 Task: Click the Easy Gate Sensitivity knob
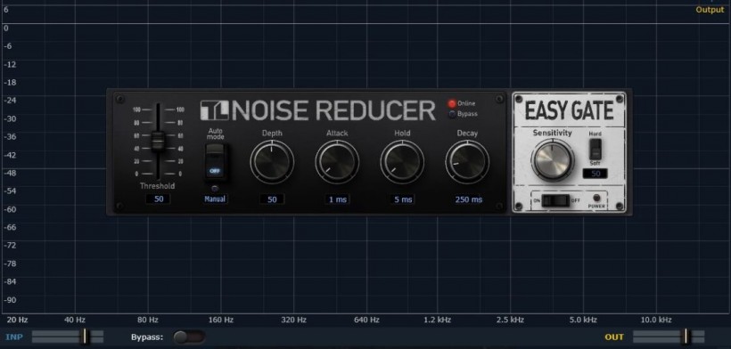pyautogui.click(x=553, y=159)
